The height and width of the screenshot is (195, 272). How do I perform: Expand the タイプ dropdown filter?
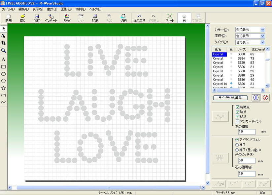click(250, 42)
